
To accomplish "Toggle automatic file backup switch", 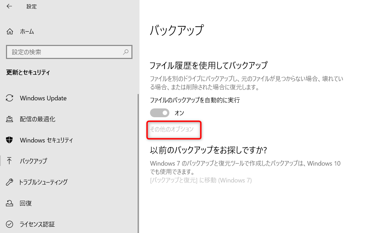I will [x=160, y=113].
